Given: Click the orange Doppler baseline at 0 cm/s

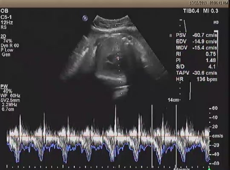Looking at the screenshot, I should coord(108,136).
